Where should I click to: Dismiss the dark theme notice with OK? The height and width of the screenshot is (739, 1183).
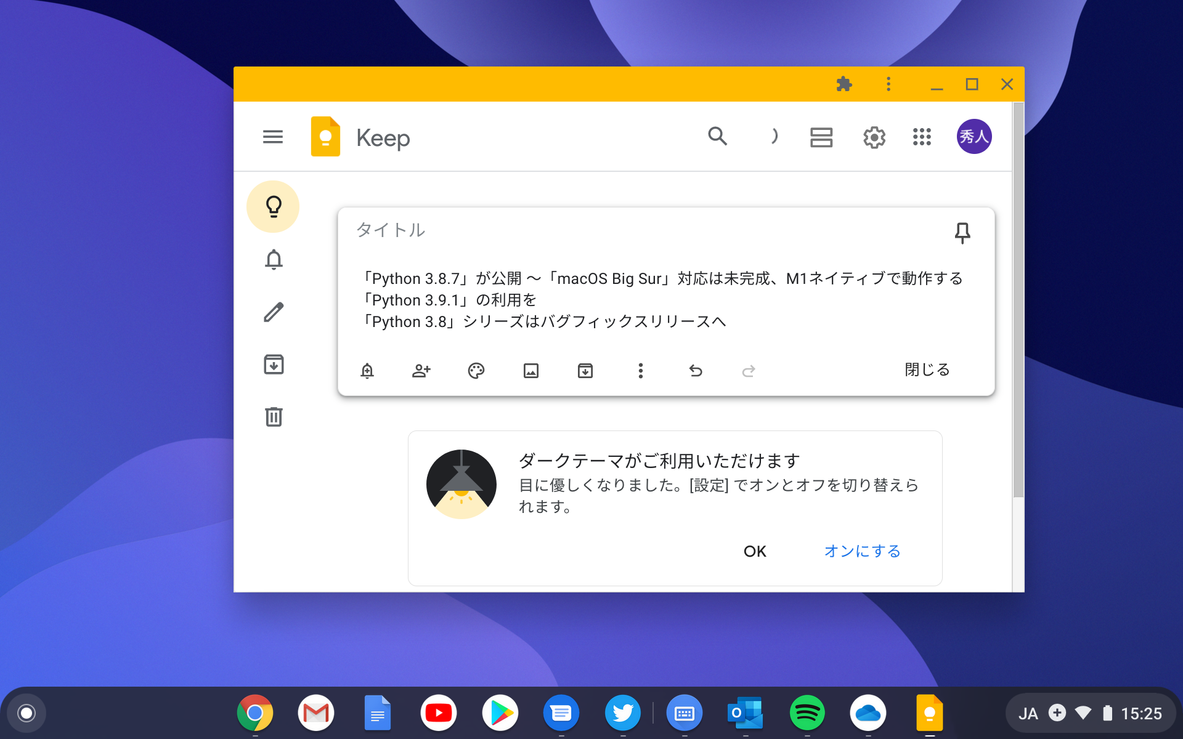coord(755,551)
